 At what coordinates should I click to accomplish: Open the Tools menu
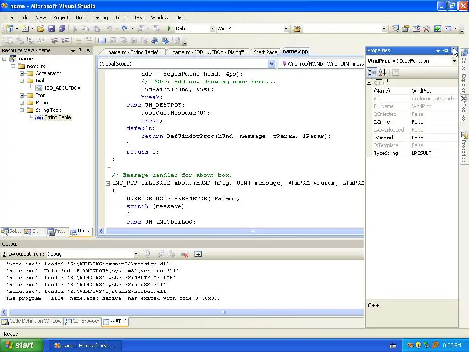click(x=121, y=17)
